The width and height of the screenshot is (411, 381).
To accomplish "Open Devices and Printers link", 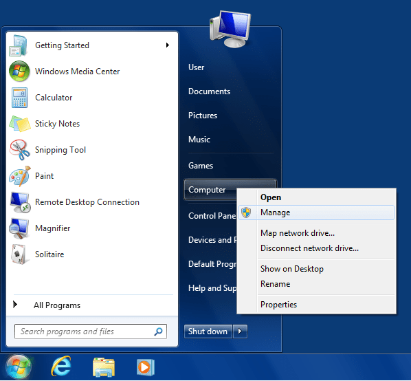I will 212,240.
